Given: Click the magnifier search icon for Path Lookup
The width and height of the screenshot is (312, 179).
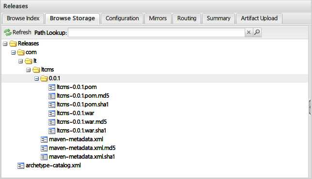Looking at the screenshot, I should click(x=257, y=32).
